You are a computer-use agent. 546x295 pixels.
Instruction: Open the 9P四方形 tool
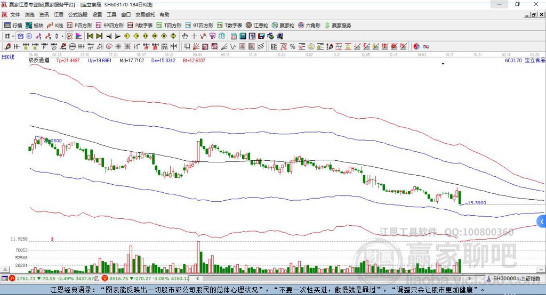coord(110,26)
